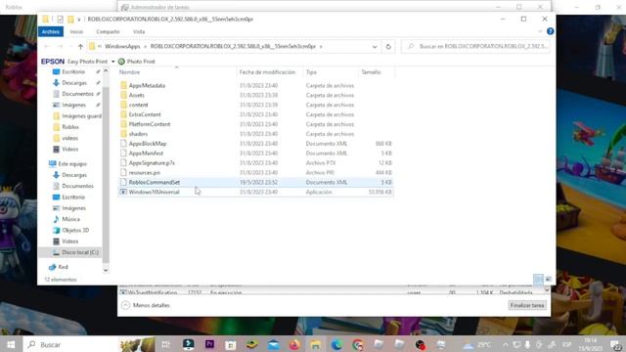Open Música under Este equipo

tap(70, 219)
